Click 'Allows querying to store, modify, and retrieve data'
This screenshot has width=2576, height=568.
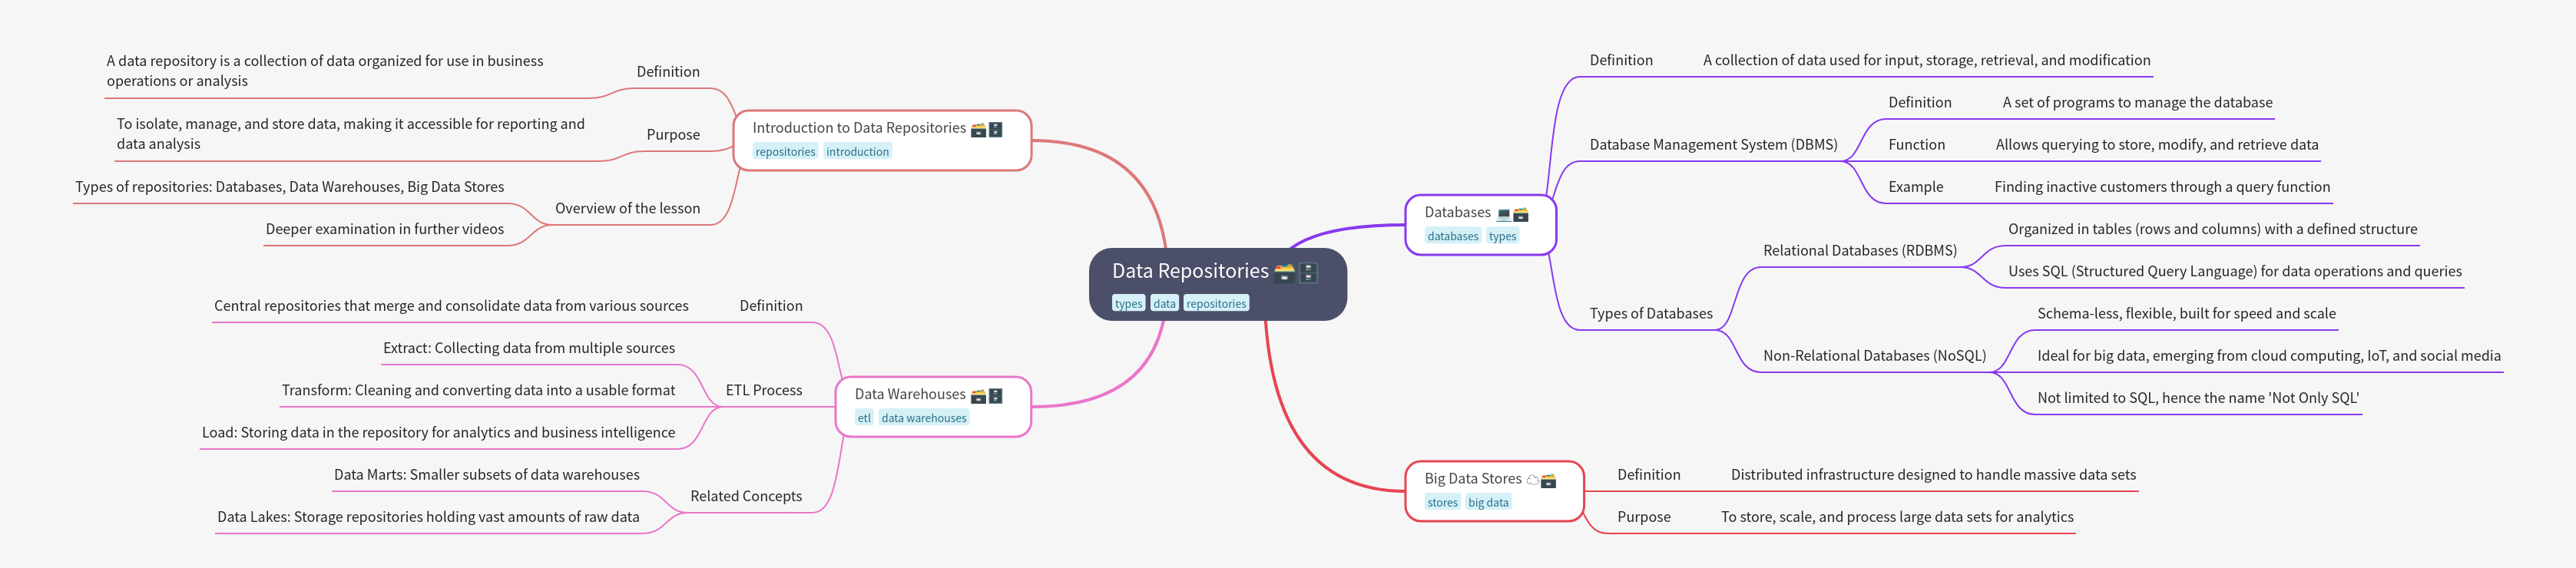(2157, 145)
